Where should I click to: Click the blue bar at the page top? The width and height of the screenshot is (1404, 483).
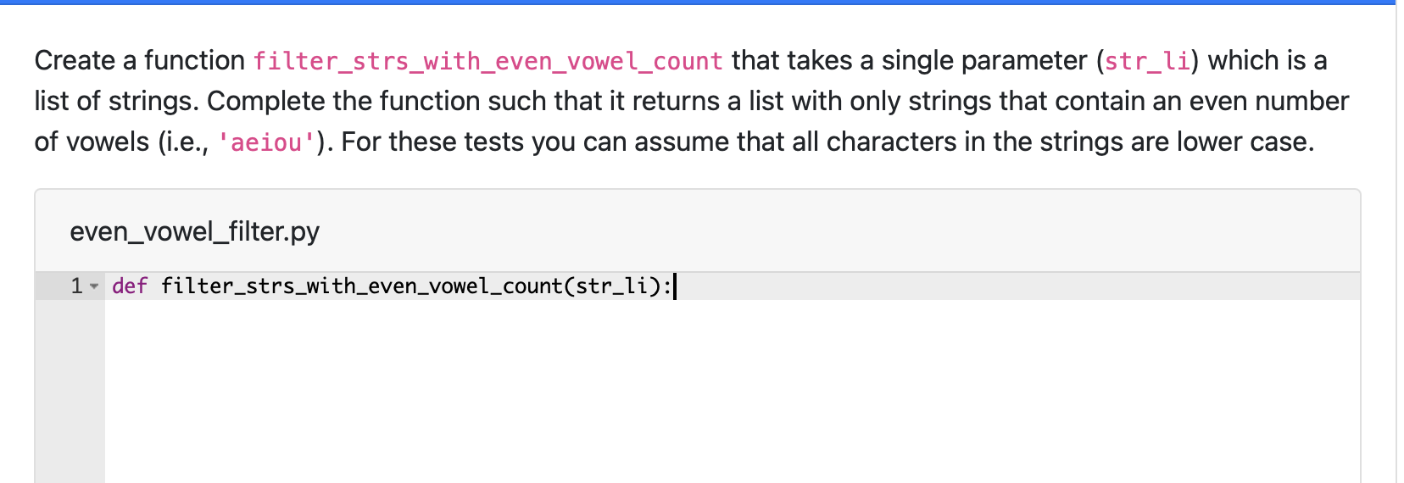click(x=698, y=3)
